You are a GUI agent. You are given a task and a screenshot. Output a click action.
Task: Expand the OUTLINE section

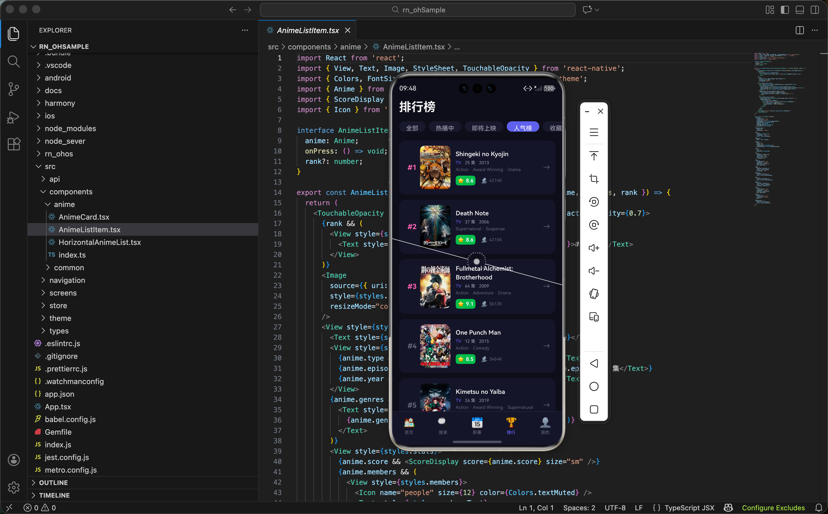click(x=53, y=482)
